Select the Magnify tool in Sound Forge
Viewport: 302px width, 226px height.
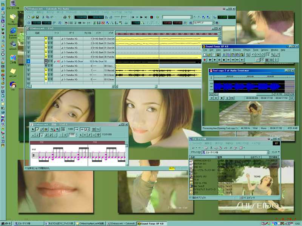(x=273, y=55)
